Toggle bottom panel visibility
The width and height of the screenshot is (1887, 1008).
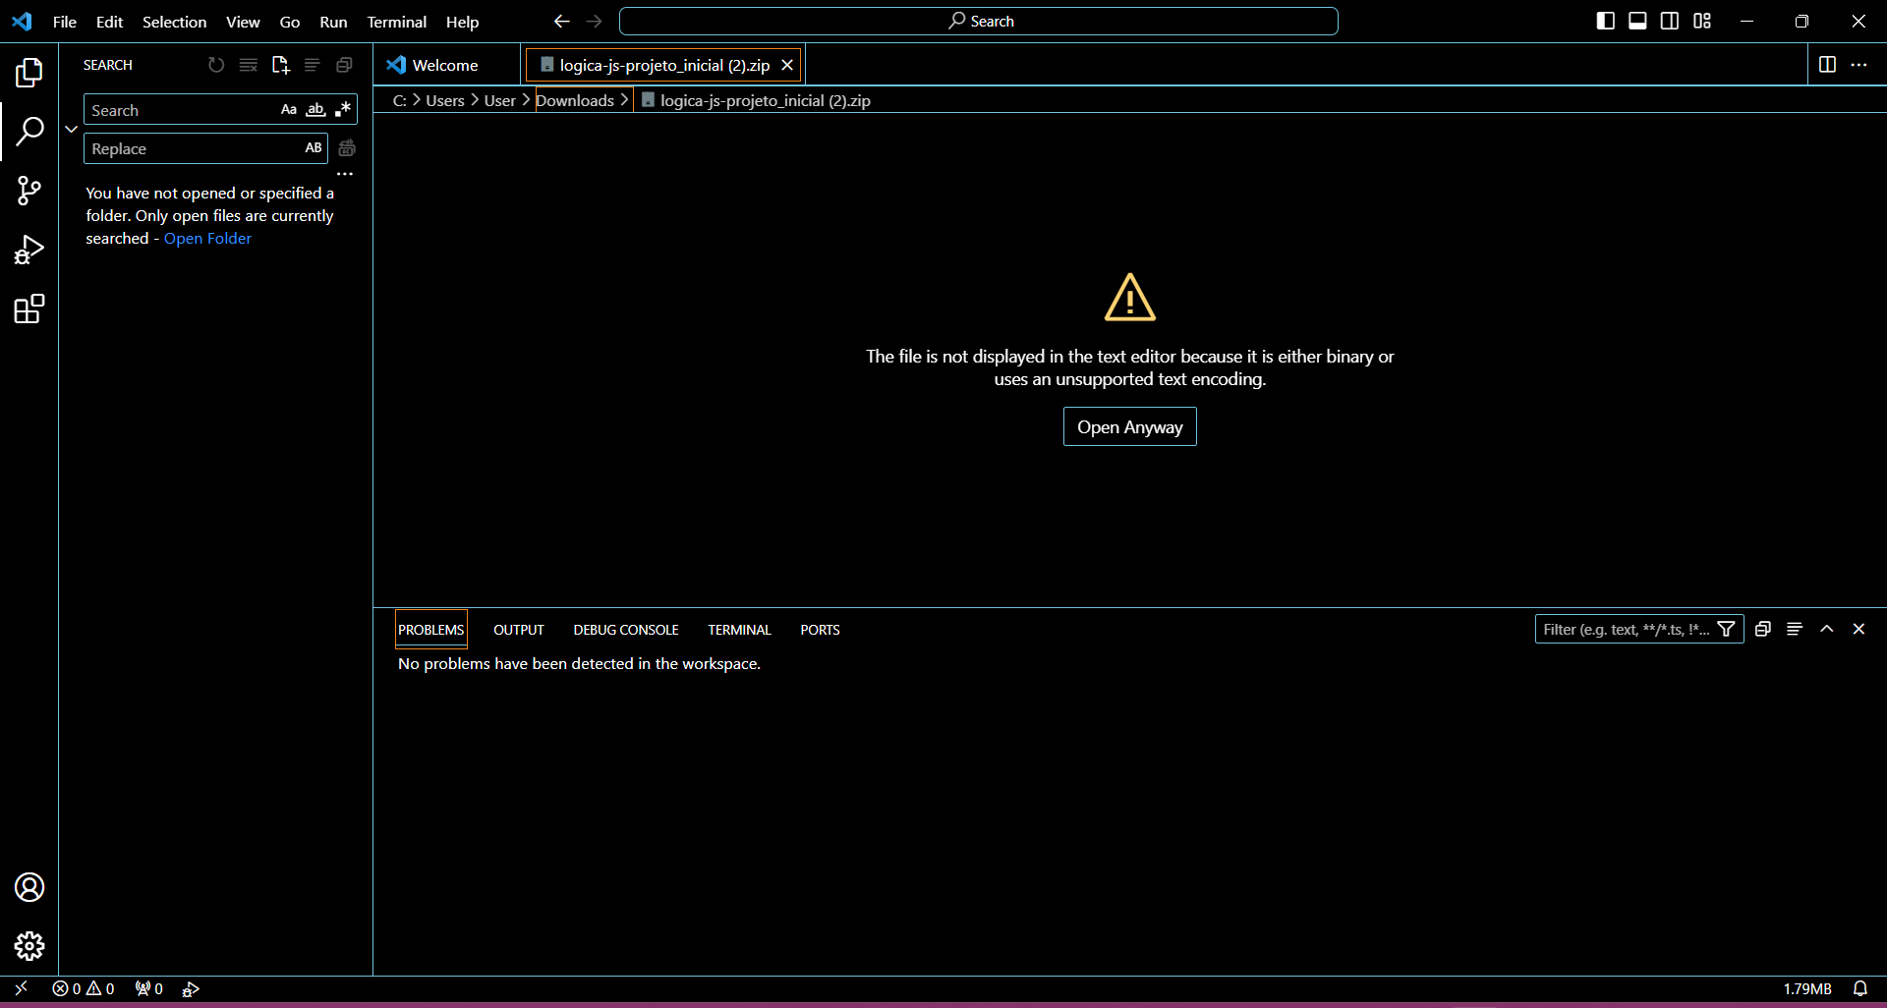(1637, 21)
